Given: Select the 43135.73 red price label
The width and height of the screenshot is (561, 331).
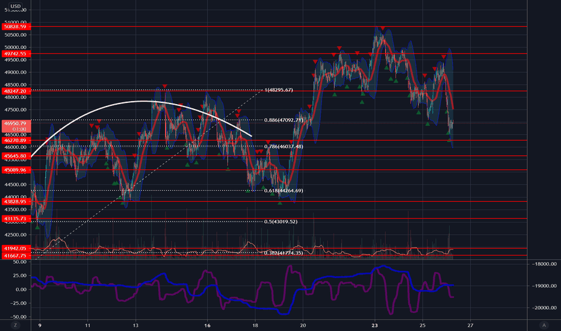Looking at the screenshot, I should (x=16, y=218).
